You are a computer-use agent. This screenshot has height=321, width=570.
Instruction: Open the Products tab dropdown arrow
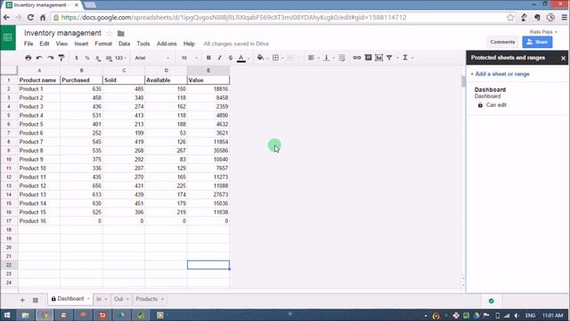(x=162, y=299)
